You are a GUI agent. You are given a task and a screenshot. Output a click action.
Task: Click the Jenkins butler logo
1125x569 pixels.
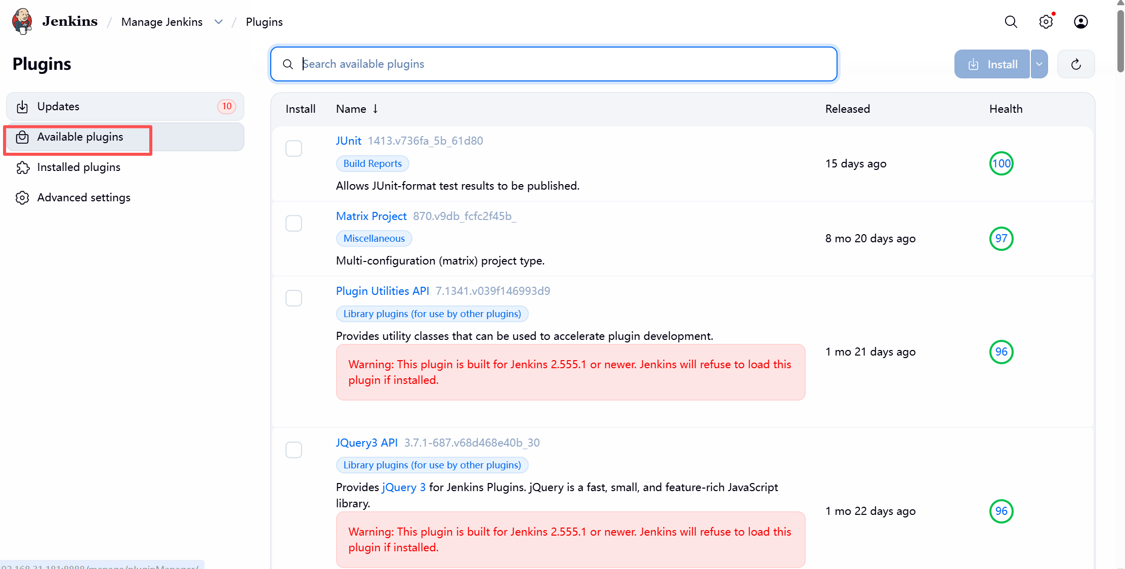pyautogui.click(x=22, y=21)
